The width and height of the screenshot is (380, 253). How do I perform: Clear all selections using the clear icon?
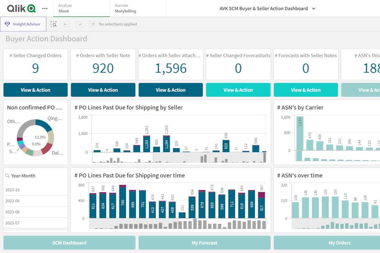point(92,24)
